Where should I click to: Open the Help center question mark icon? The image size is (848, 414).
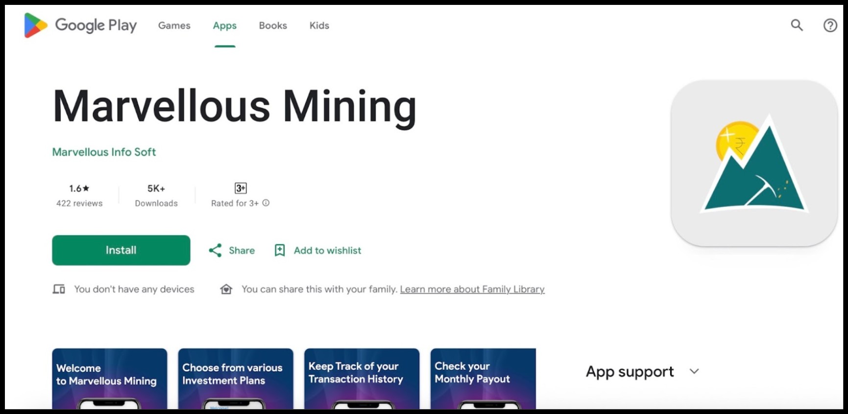click(830, 25)
